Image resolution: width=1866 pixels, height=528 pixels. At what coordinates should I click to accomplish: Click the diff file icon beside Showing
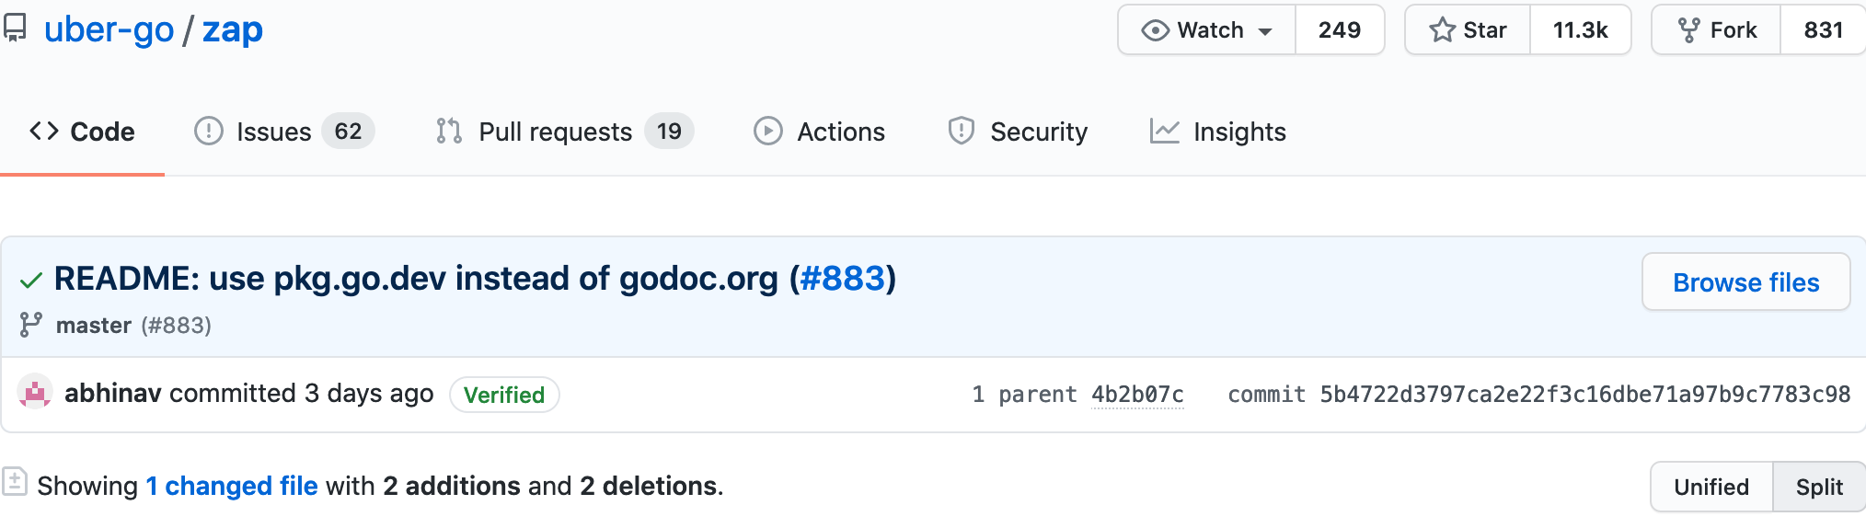coord(14,481)
